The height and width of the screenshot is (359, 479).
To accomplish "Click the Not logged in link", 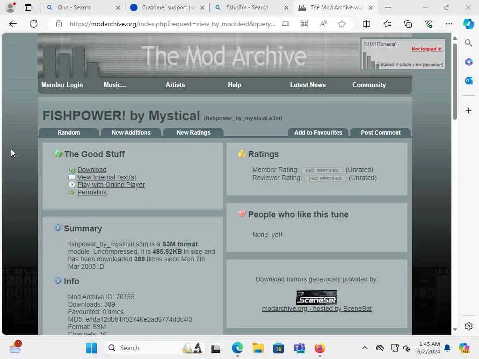I will coord(427,49).
